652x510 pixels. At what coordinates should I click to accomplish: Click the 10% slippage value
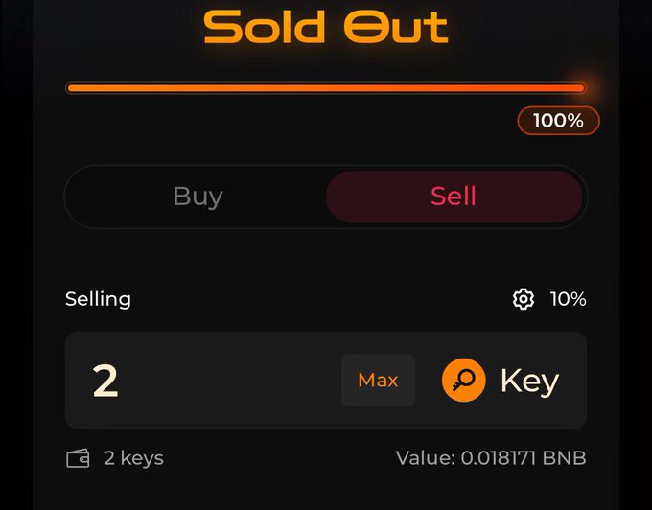coord(568,299)
